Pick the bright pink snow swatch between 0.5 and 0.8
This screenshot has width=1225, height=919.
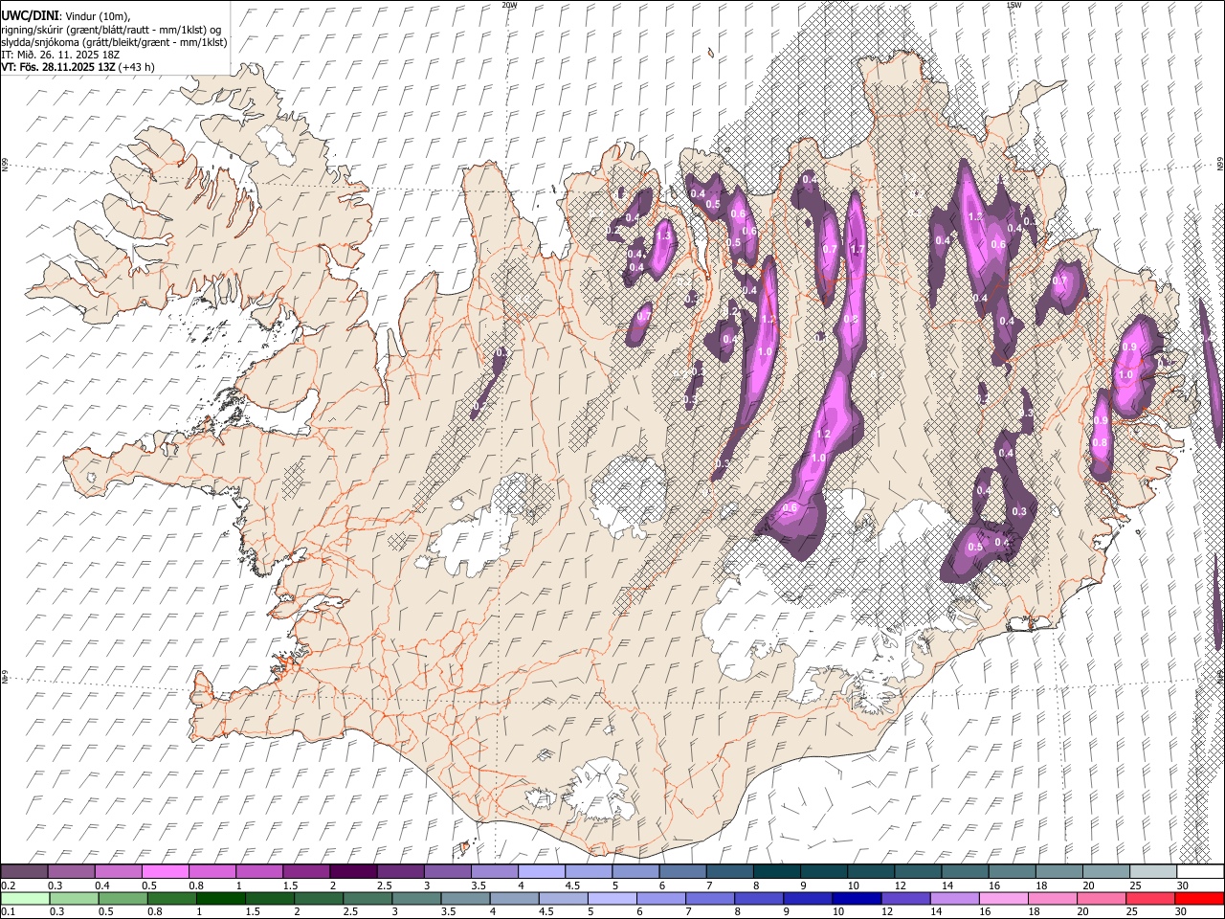click(x=165, y=872)
